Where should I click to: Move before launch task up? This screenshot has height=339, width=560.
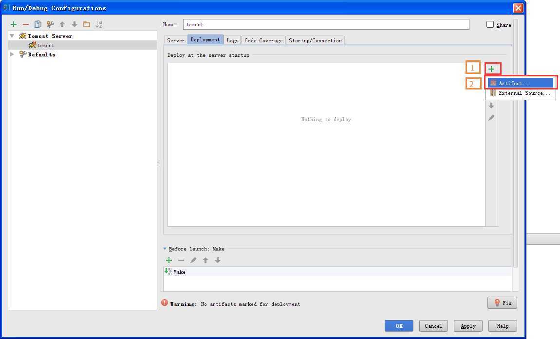(x=205, y=260)
